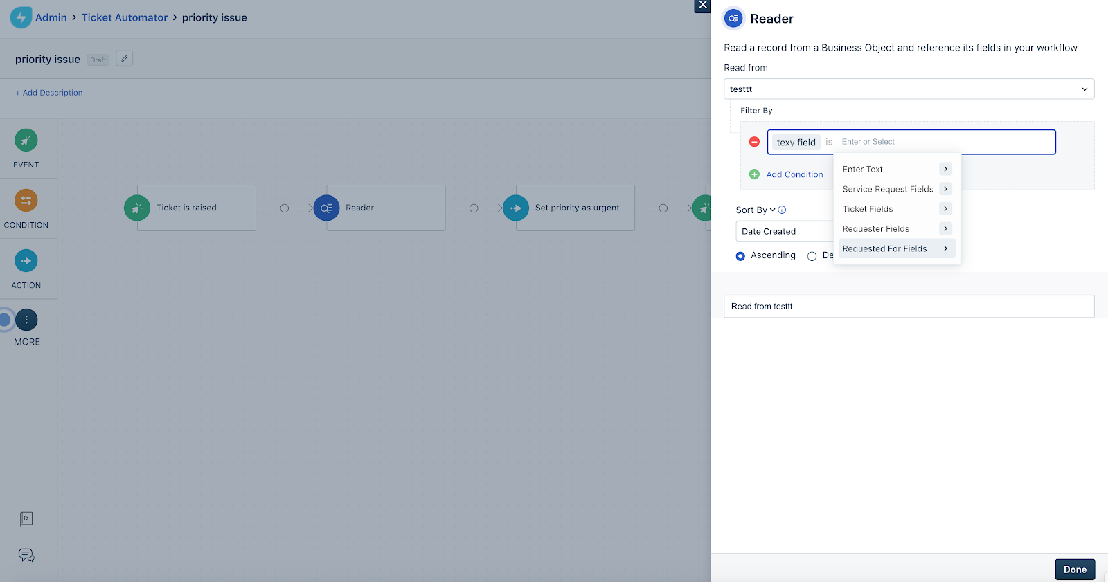1108x582 pixels.
Task: Select the Condition node type icon
Action: tap(26, 201)
